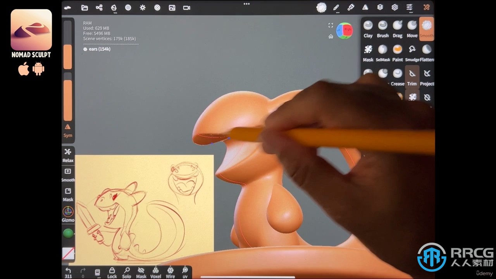The height and width of the screenshot is (279, 496).
Task: Expand the top bar three-dot handle
Action: tap(246, 4)
